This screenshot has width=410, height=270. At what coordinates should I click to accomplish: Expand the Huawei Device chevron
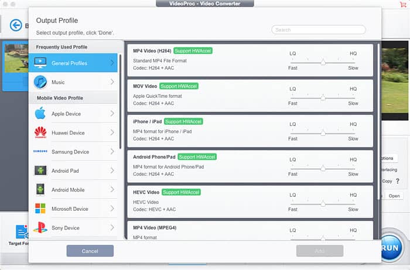tap(112, 132)
